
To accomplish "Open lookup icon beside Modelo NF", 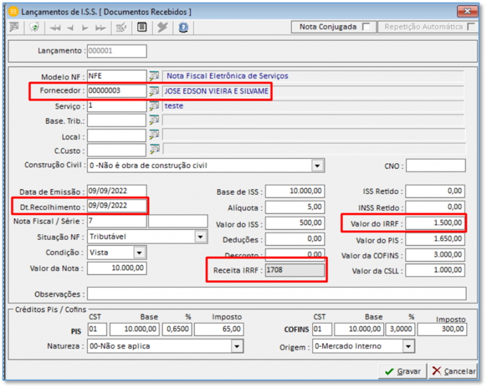I will tap(153, 76).
